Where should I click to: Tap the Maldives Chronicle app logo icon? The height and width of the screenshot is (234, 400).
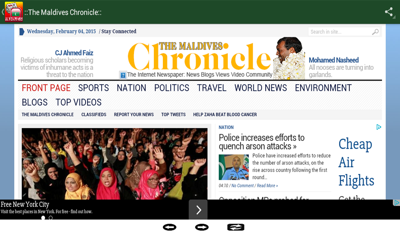[14, 12]
